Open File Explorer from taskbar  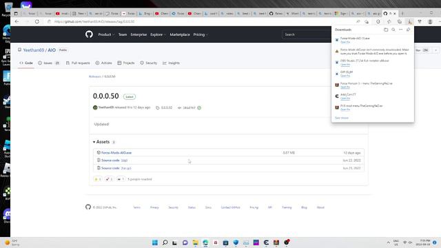click(x=195, y=242)
